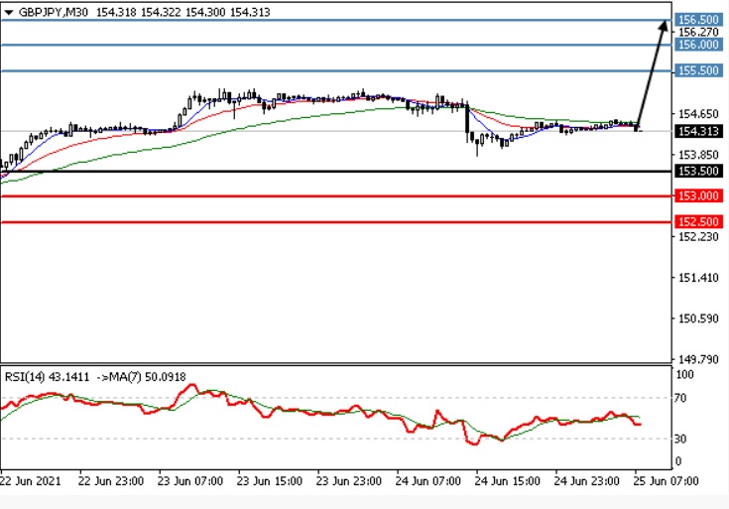
Task: Click the 23 Jun 07:00 time label
Action: pos(190,481)
